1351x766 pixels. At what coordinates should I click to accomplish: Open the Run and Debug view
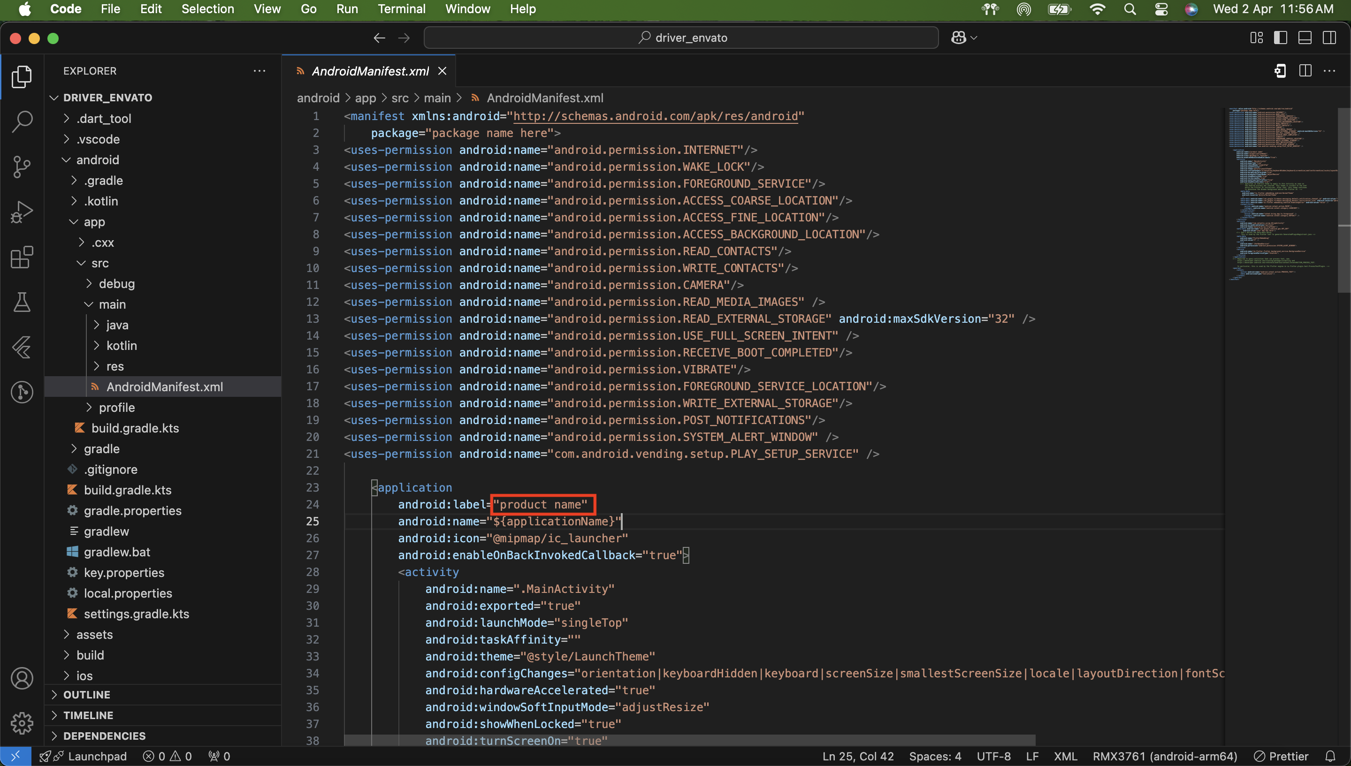pyautogui.click(x=22, y=212)
